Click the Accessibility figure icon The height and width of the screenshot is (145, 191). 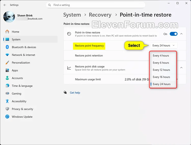[7, 101]
